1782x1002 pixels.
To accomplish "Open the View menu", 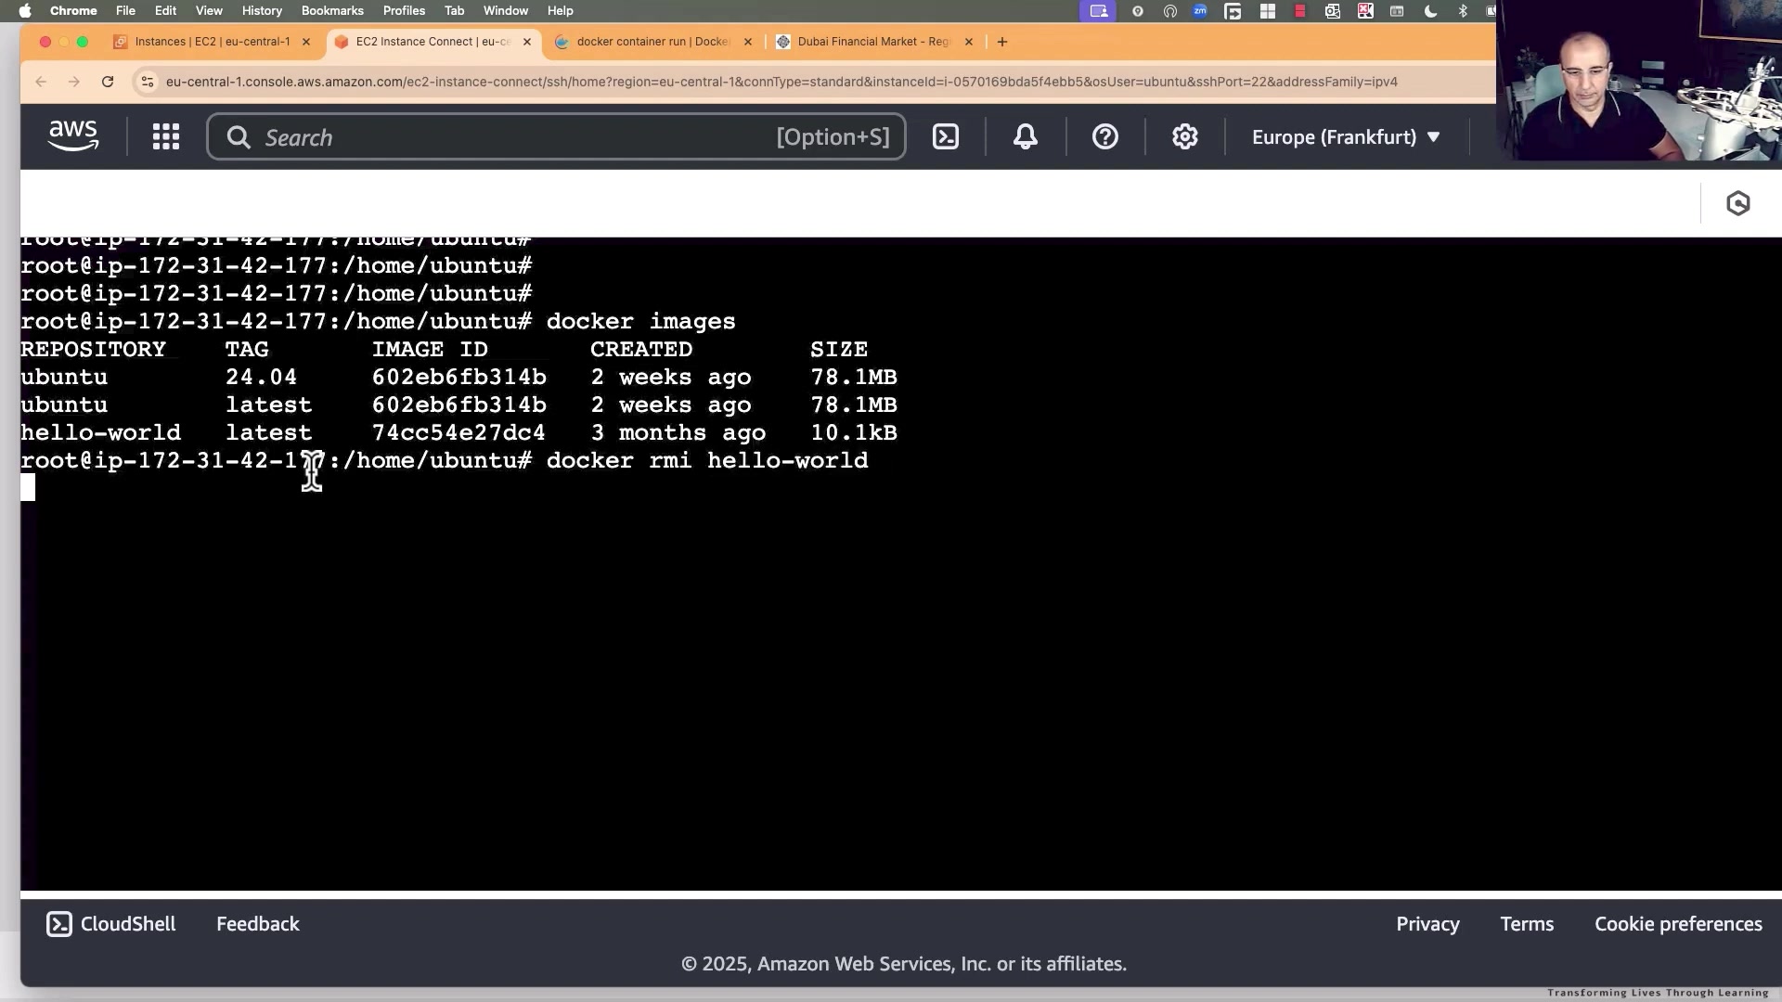I will tap(209, 10).
